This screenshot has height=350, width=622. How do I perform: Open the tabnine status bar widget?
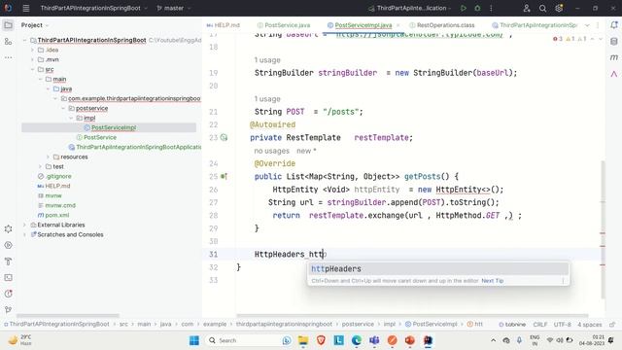coord(512,324)
